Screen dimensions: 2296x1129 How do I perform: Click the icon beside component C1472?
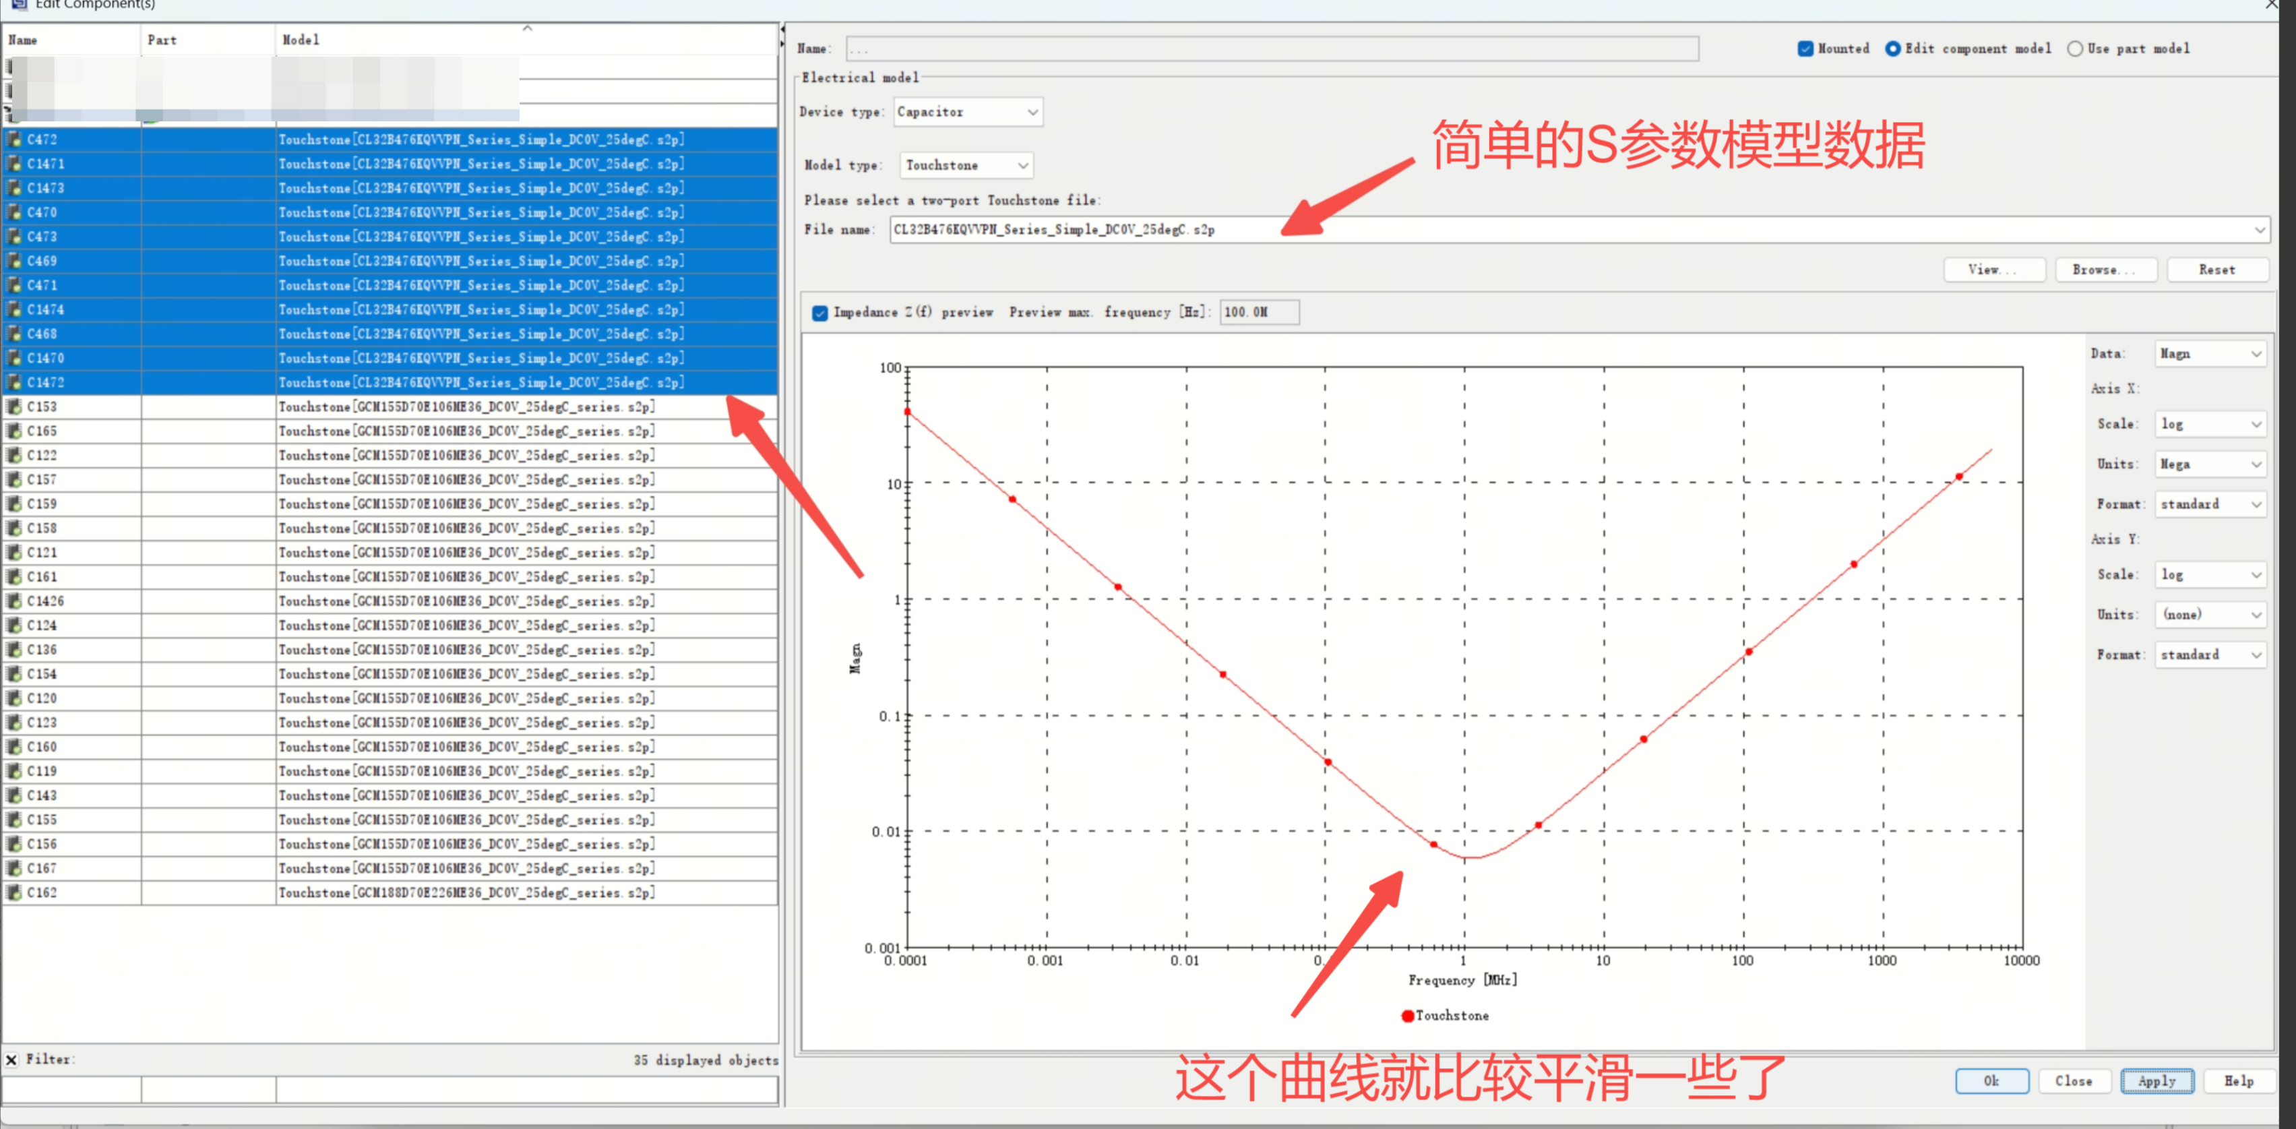[x=14, y=383]
